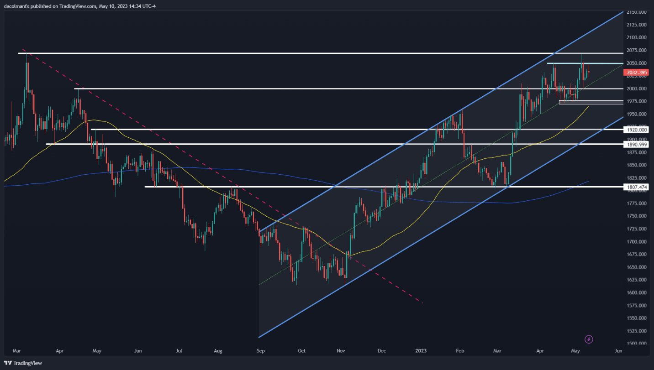Click the Oct label on time axis
The height and width of the screenshot is (370, 654).
coord(301,351)
